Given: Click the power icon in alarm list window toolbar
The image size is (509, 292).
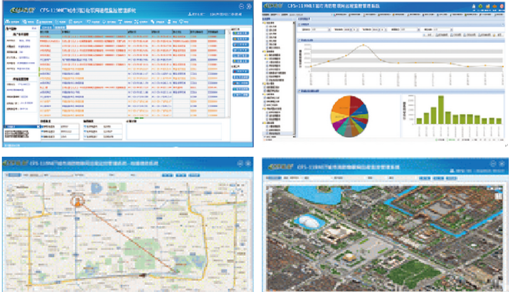Looking at the screenshot, I should [x=182, y=22].
